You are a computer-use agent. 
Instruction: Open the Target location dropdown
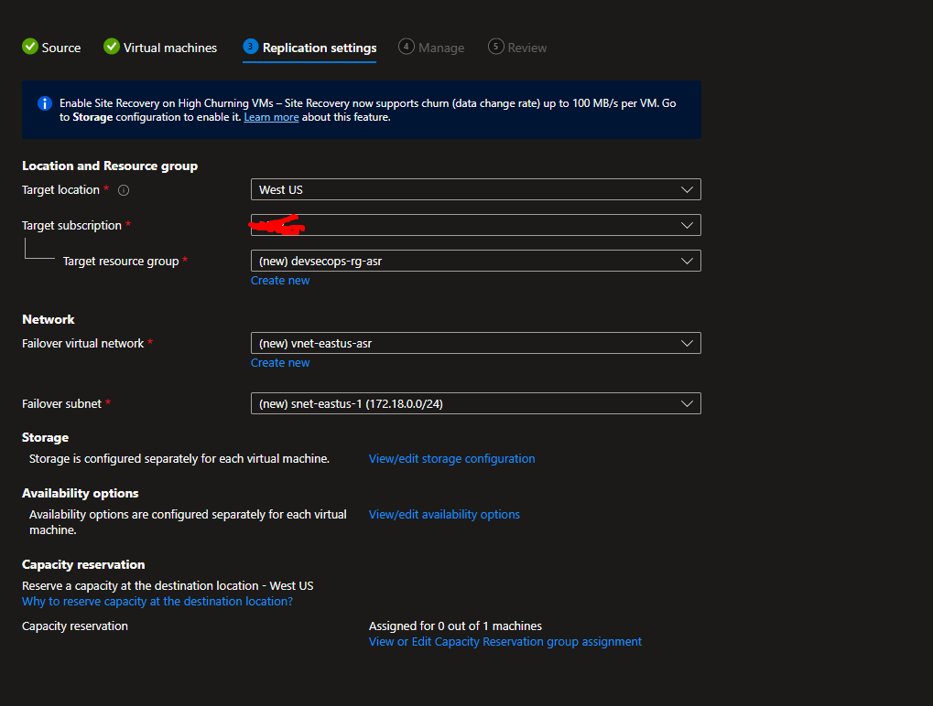tap(475, 189)
